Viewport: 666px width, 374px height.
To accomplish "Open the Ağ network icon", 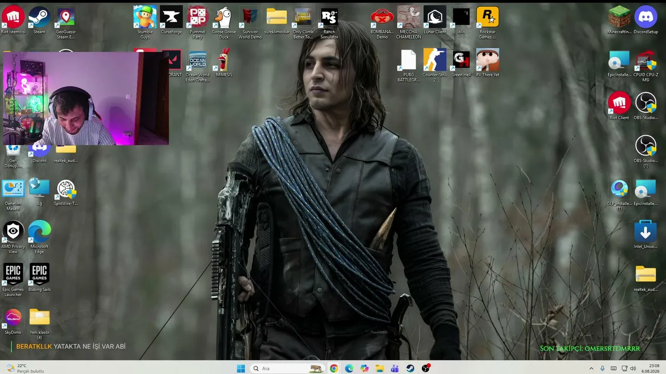I will (39, 192).
